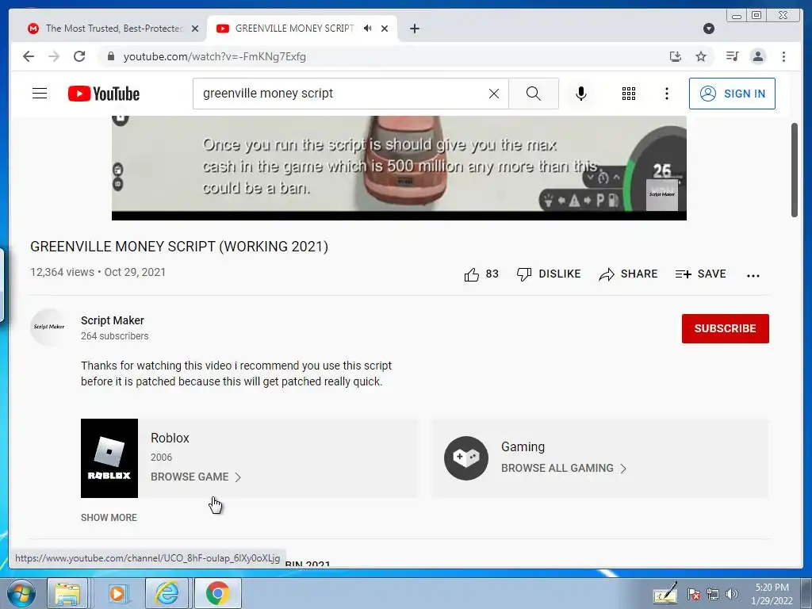Open the Script Maker channel name link
This screenshot has height=609, width=812.
point(113,320)
